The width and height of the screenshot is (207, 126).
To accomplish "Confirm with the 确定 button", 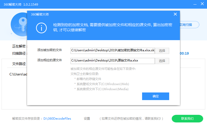I will click(x=156, y=96).
